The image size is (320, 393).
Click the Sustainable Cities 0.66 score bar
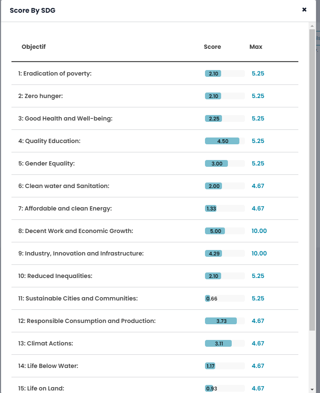point(208,298)
